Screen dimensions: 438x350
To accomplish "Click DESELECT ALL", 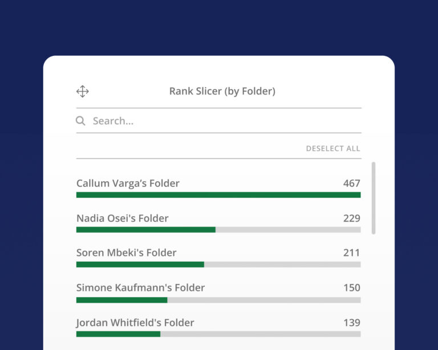I will (x=333, y=148).
